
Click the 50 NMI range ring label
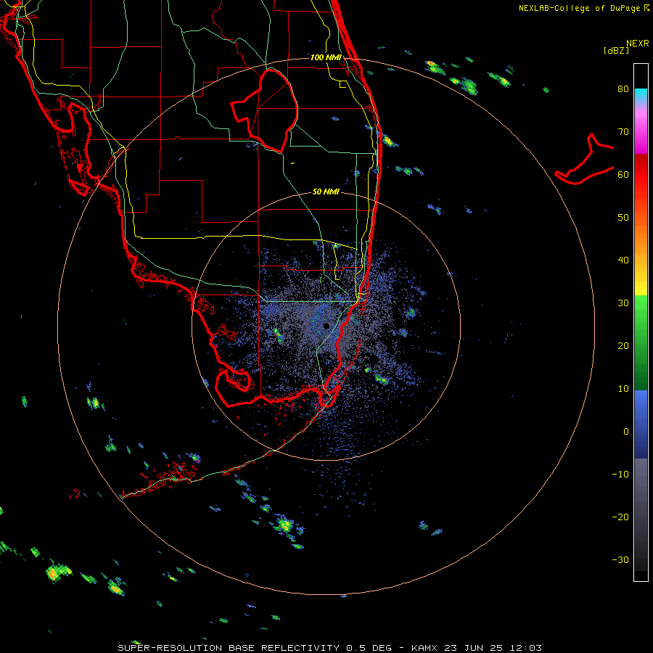click(326, 192)
